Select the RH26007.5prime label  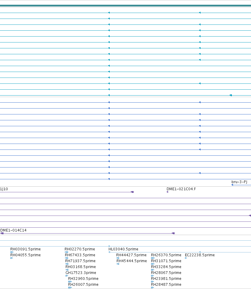pos(83,284)
